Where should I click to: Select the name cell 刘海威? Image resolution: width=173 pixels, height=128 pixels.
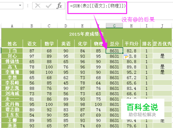[x=12, y=93]
